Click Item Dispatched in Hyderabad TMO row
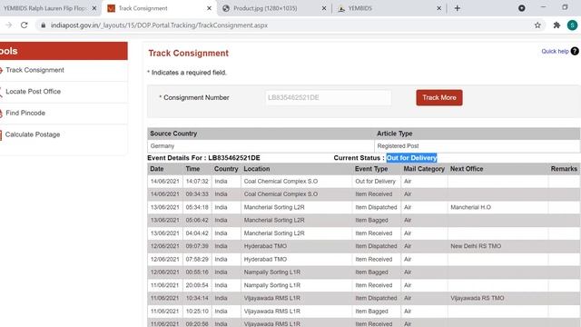581x327 pixels. [x=376, y=246]
